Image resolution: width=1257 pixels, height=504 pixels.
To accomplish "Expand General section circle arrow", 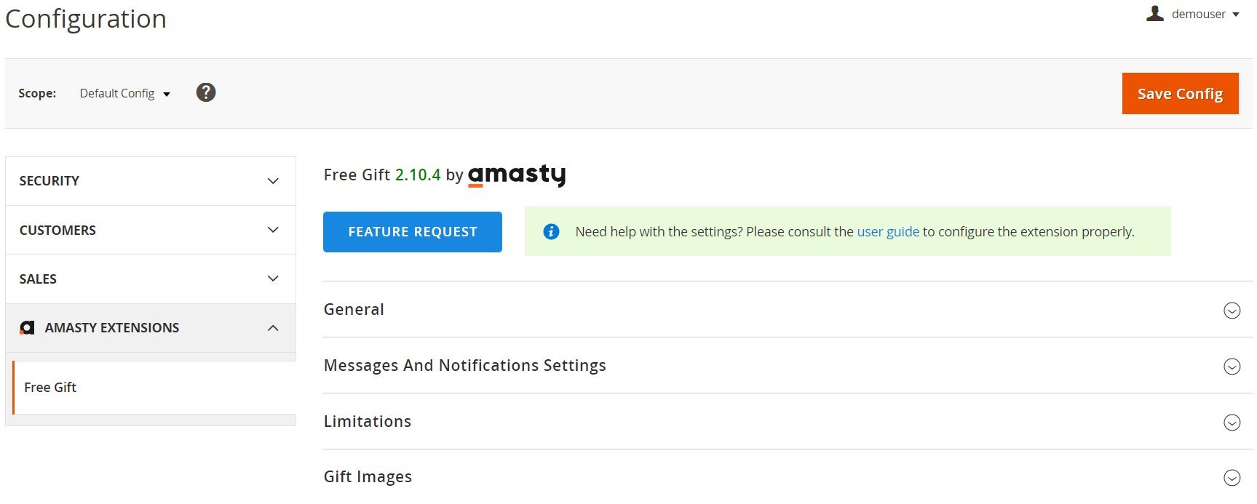I will [1232, 311].
